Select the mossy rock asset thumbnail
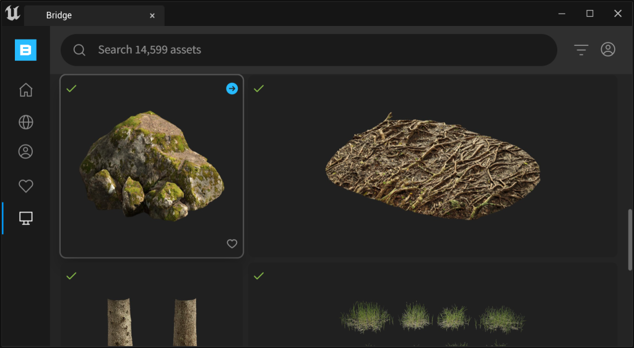This screenshot has height=348, width=634. pyautogui.click(x=152, y=166)
